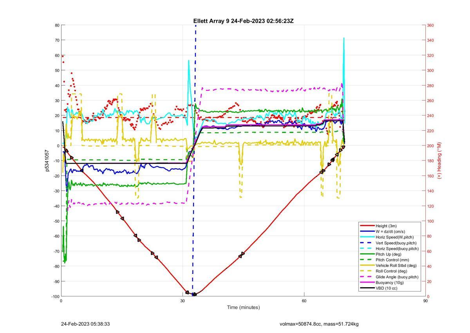This screenshot has height=333, width=470.
Task: Click the '30' tick on the time axis
Action: 183,301
